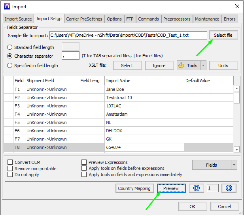Click the Select file button
Viewport: 244px width, 216px height.
pos(223,35)
